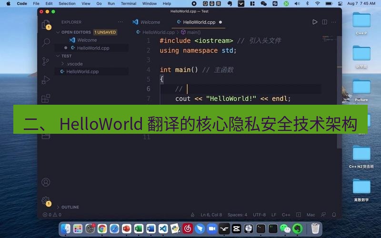This screenshot has height=238, width=381.
Task: Open the Help menu
Action: pos(167,4)
